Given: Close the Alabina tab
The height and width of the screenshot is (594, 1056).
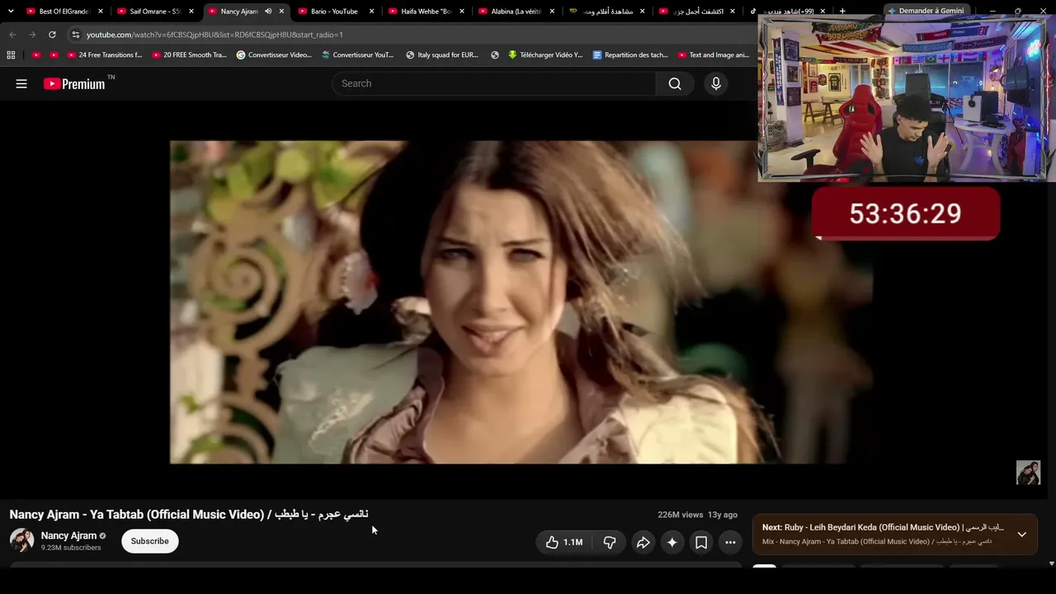Looking at the screenshot, I should click(x=552, y=12).
